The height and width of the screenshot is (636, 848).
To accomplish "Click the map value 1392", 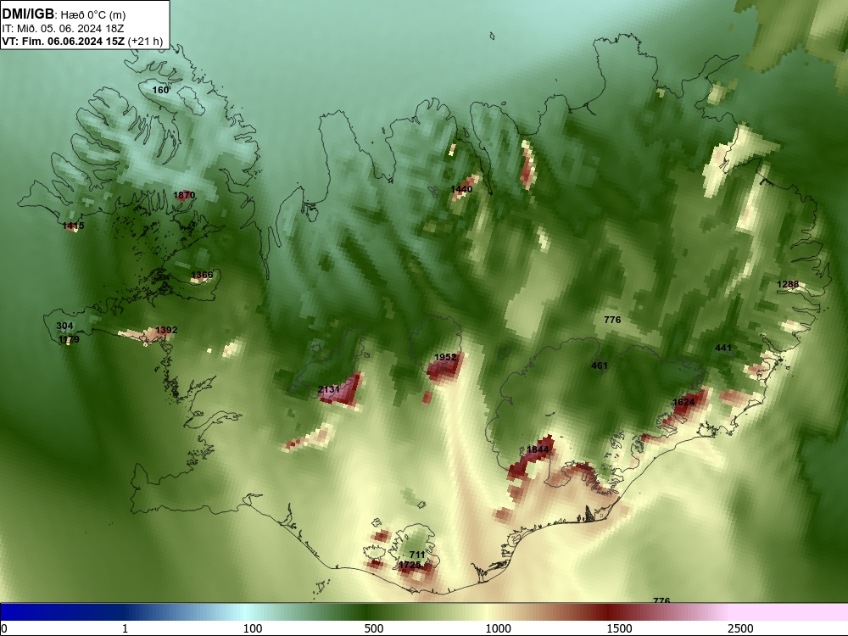I will (166, 331).
